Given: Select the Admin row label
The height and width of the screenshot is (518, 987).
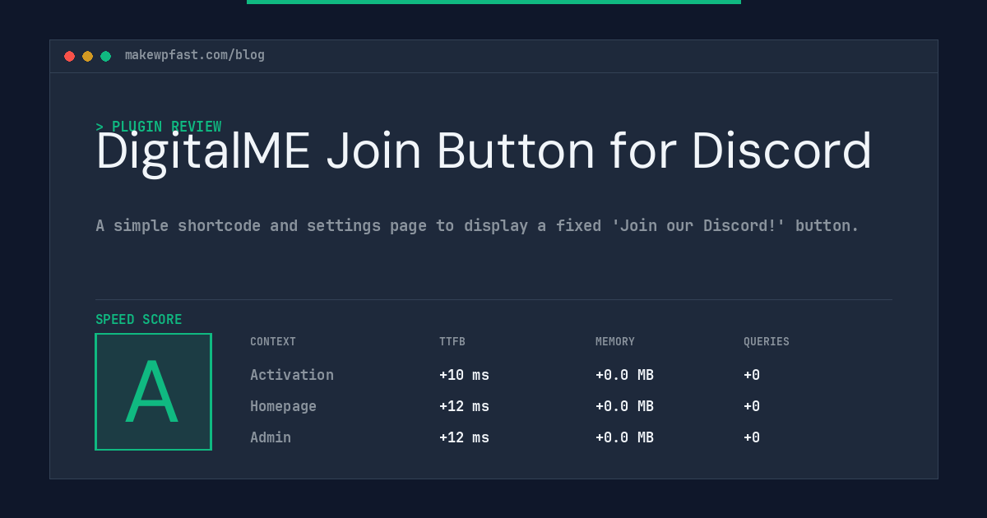Looking at the screenshot, I should 271,437.
